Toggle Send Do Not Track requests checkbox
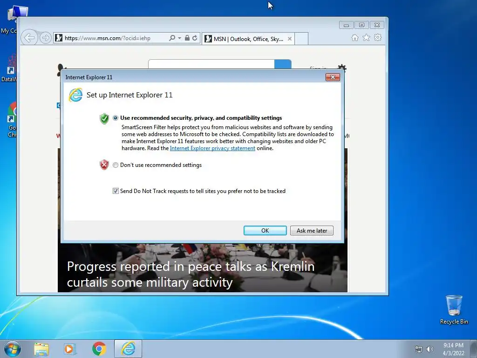 pyautogui.click(x=116, y=191)
